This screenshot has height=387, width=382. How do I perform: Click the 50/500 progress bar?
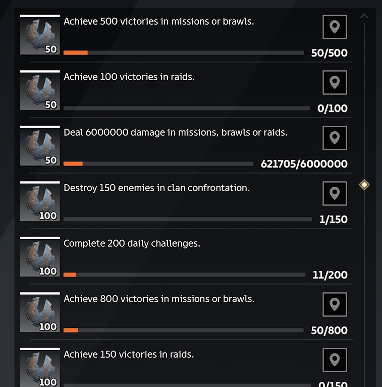click(184, 52)
